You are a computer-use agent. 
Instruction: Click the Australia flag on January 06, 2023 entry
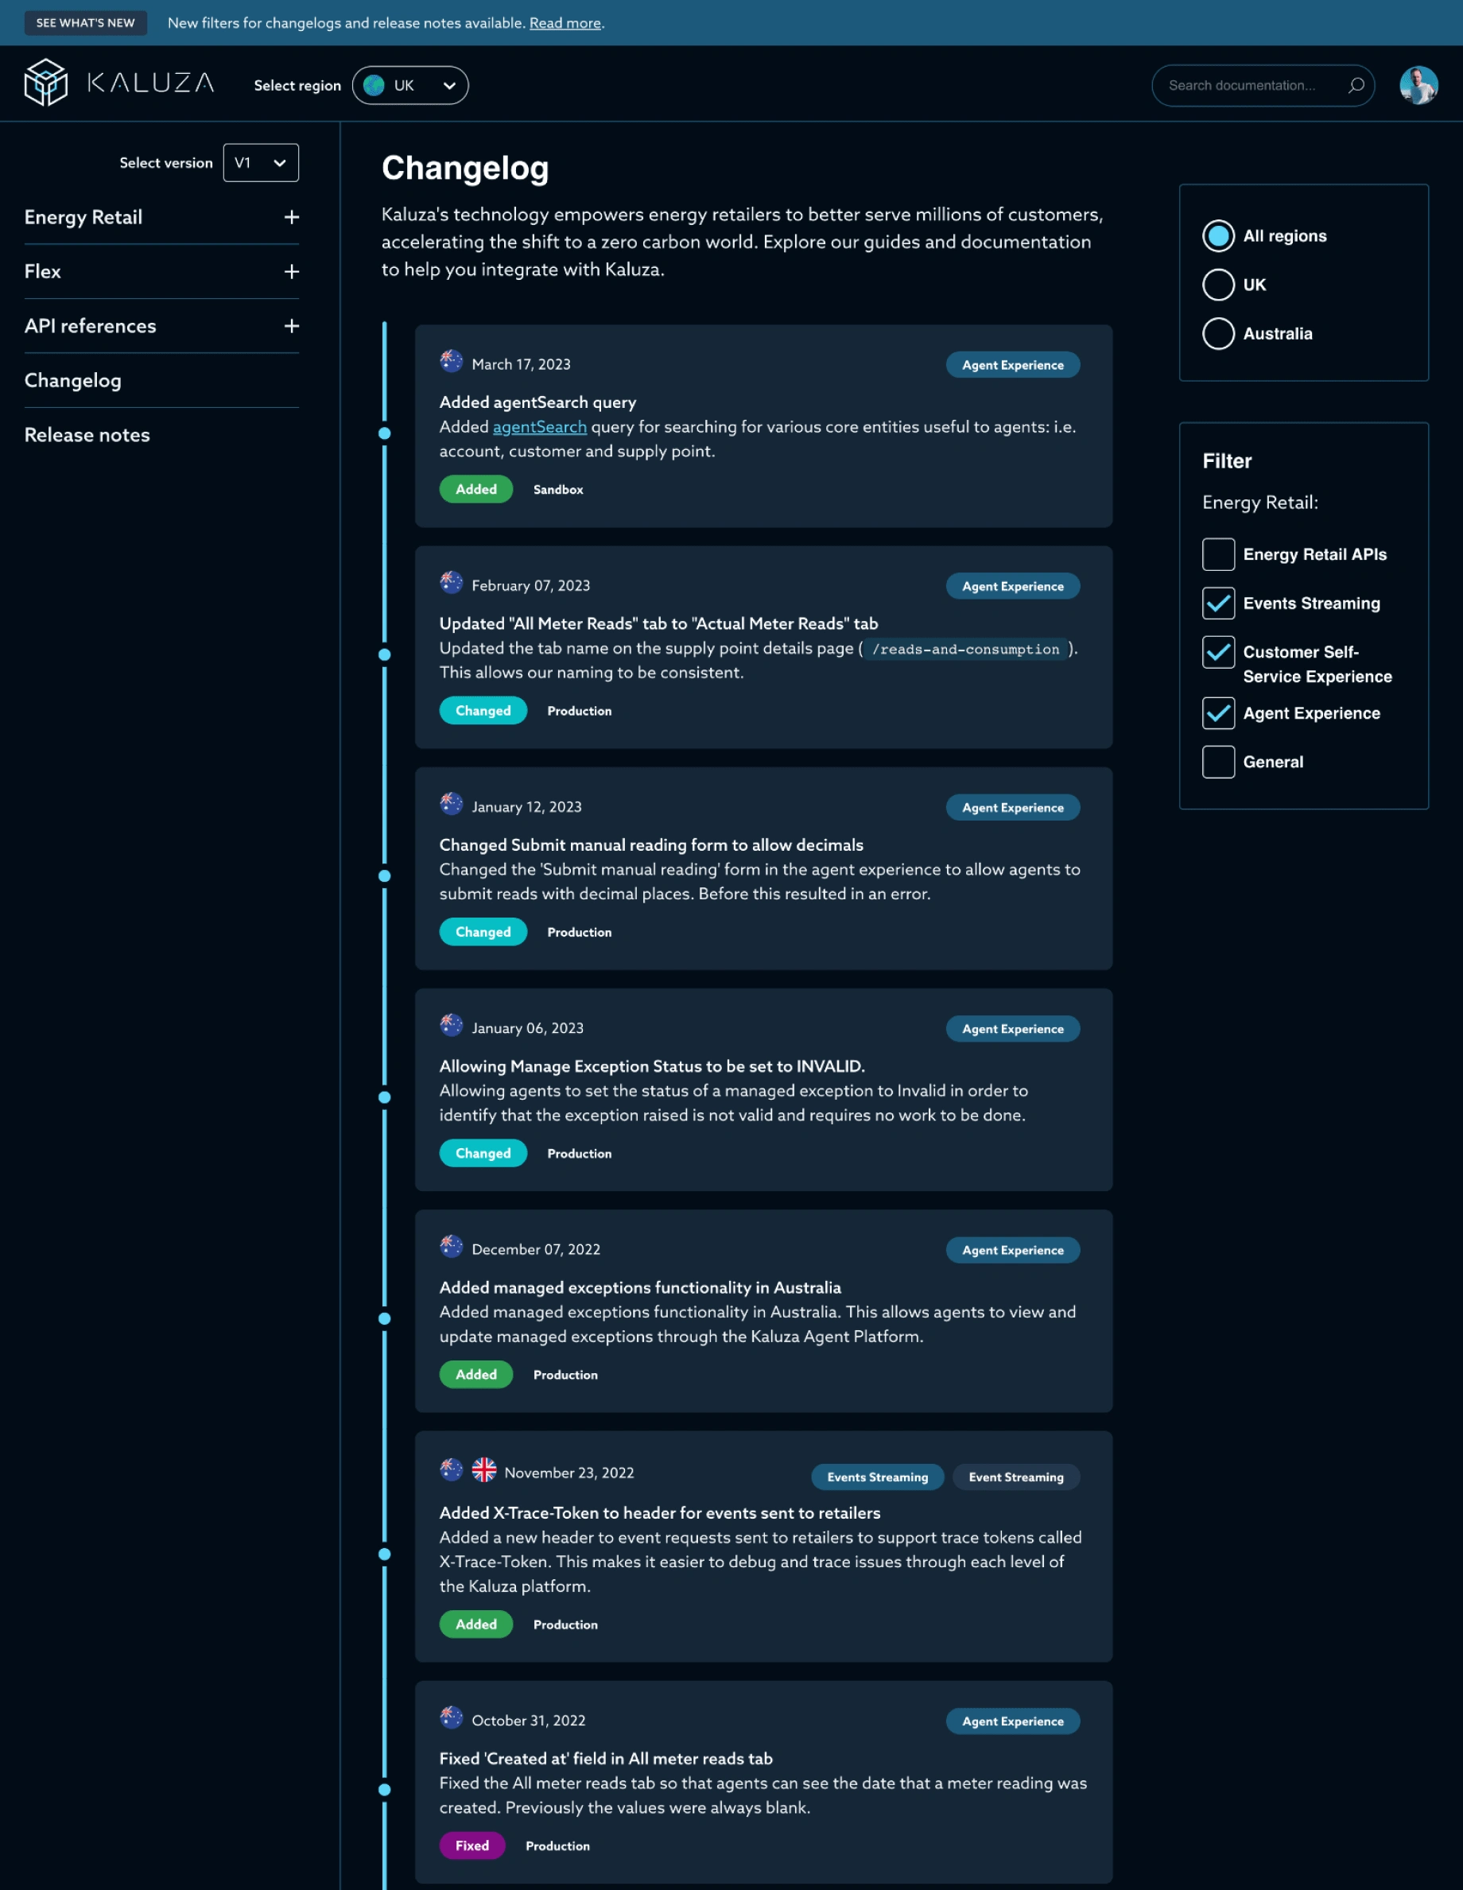[451, 1026]
